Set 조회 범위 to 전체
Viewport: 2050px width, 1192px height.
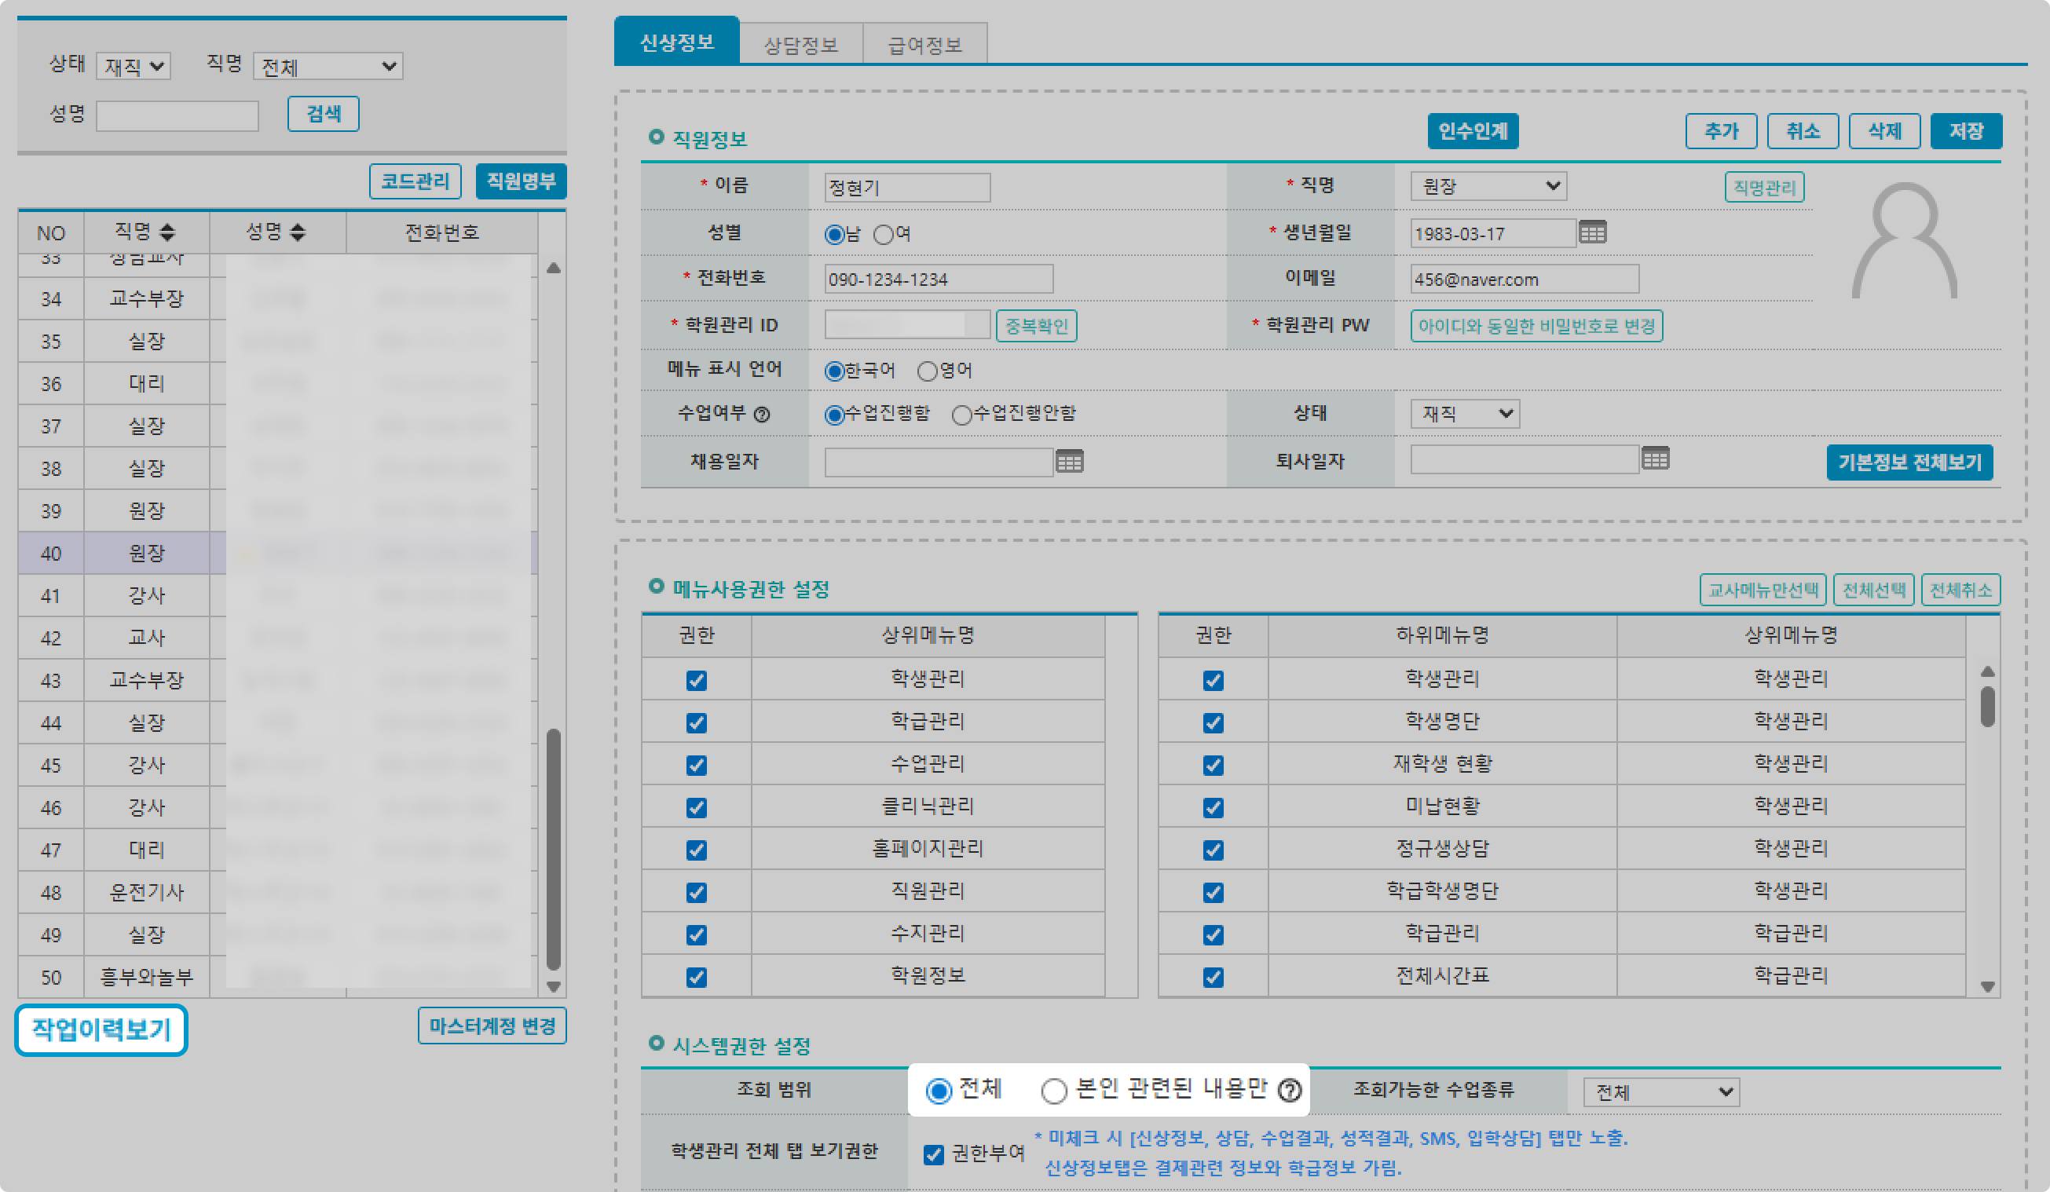[939, 1091]
